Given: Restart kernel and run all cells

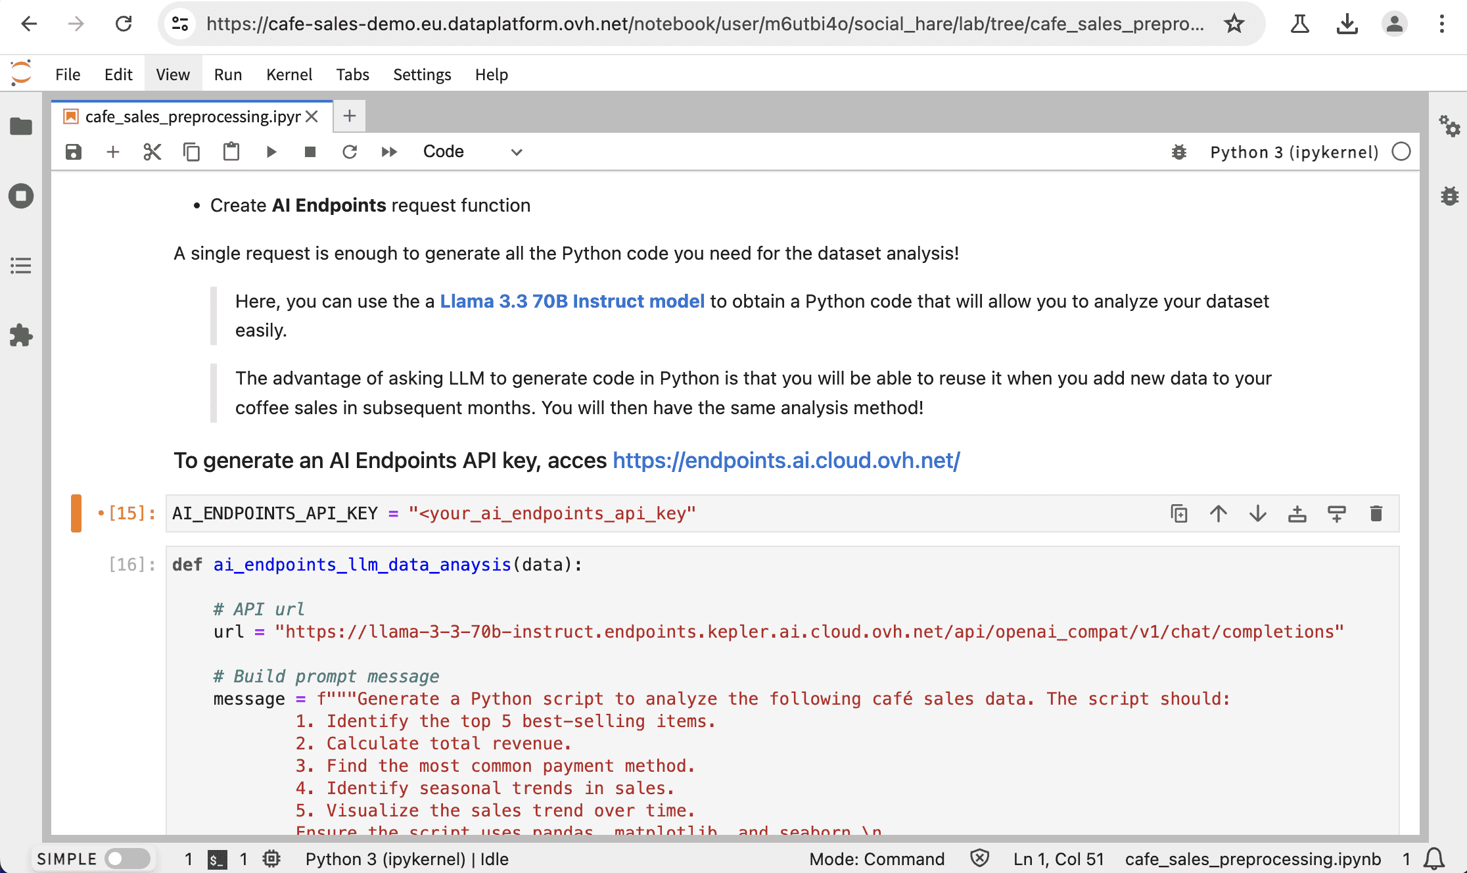Looking at the screenshot, I should (x=389, y=152).
